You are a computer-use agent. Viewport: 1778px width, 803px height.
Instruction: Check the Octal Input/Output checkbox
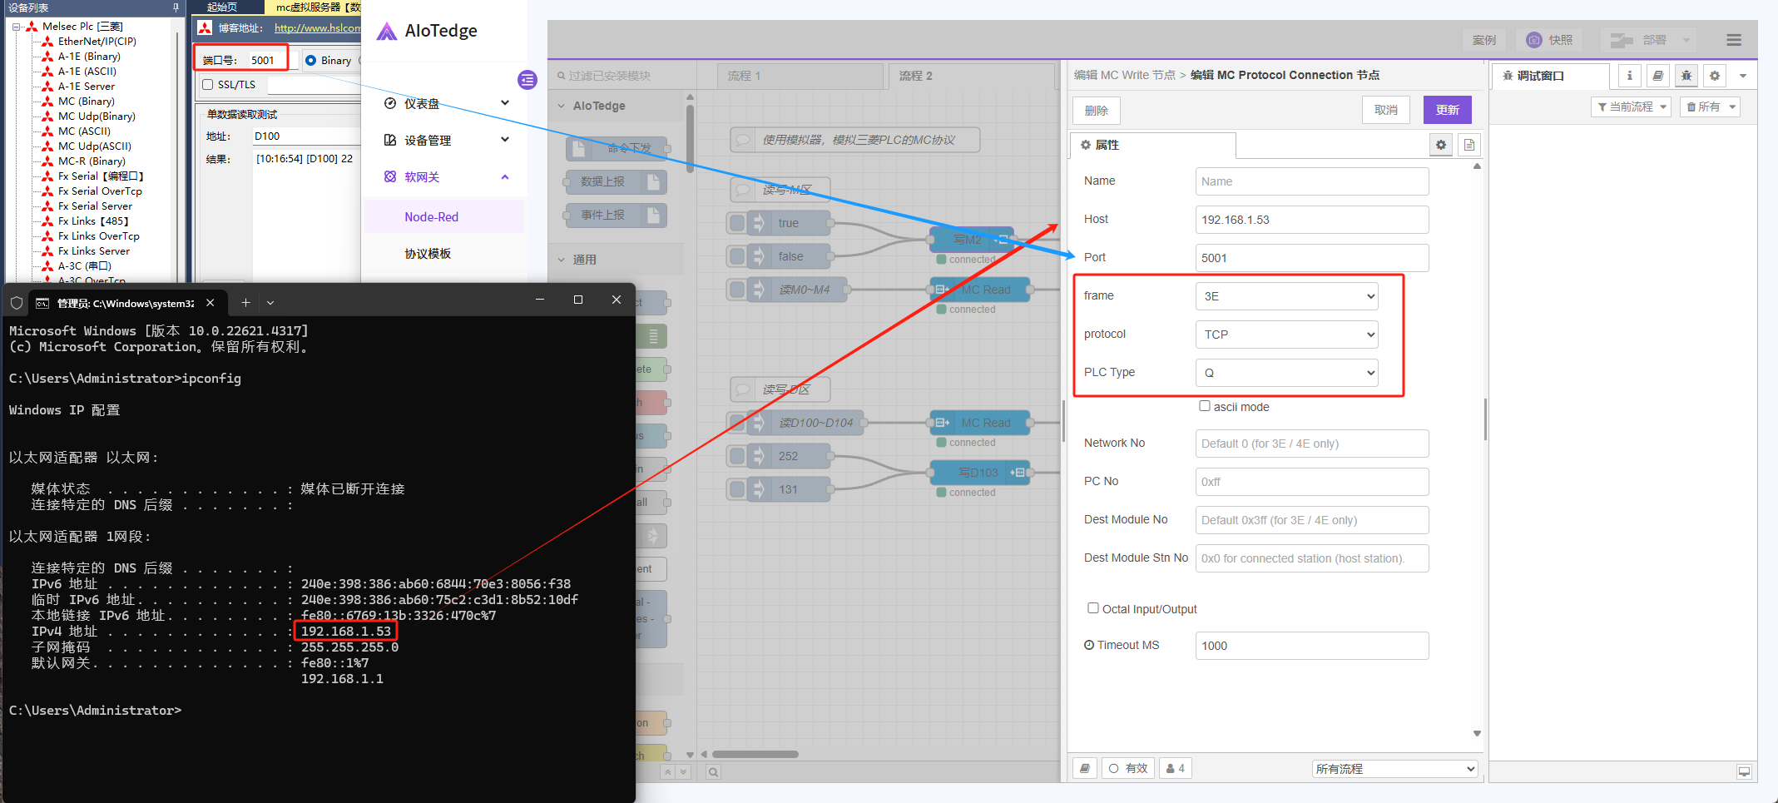[x=1093, y=608]
